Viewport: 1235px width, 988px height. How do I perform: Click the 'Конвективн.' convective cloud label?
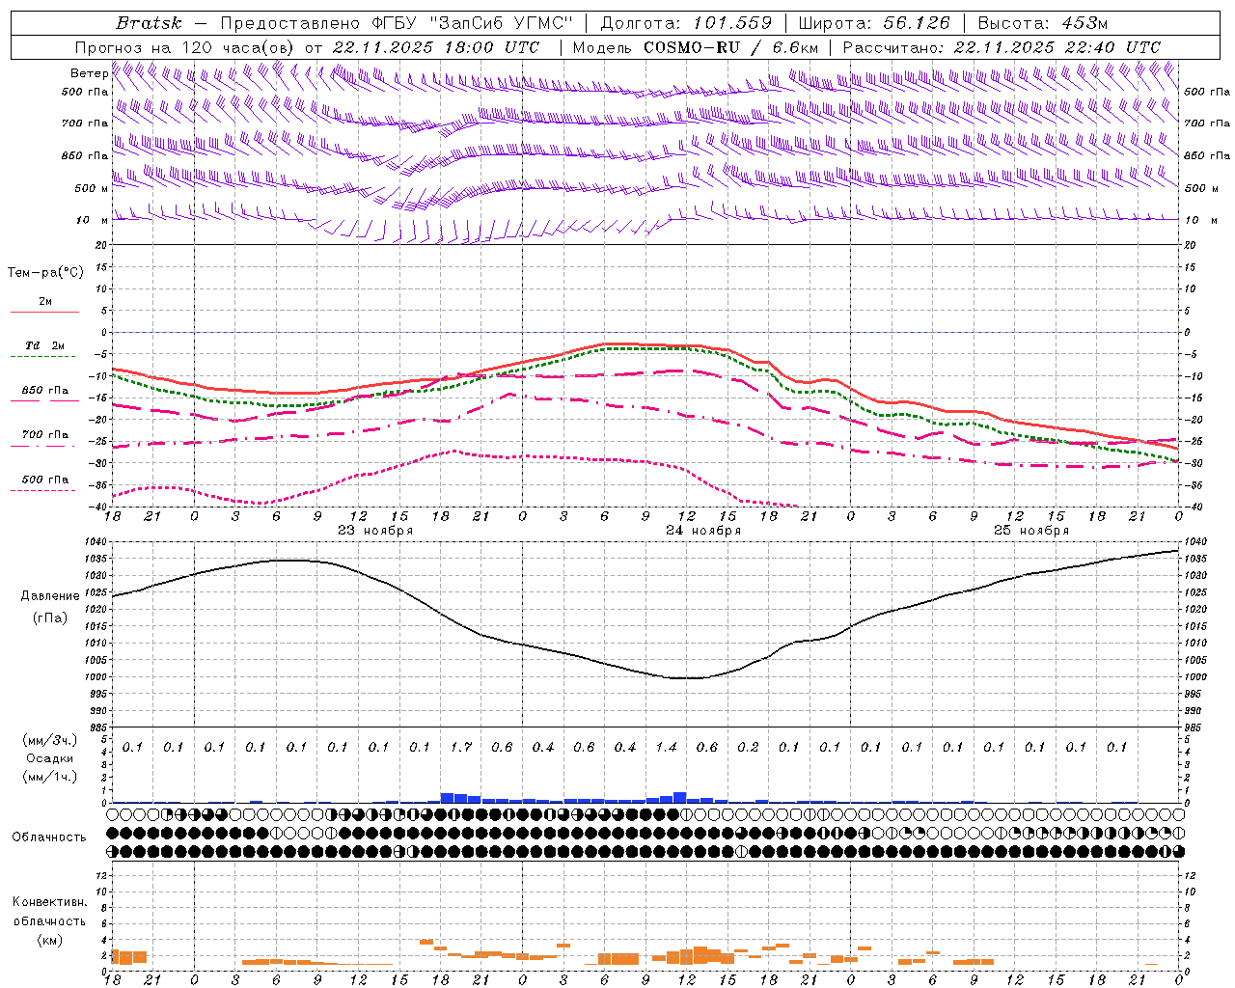[x=49, y=902]
